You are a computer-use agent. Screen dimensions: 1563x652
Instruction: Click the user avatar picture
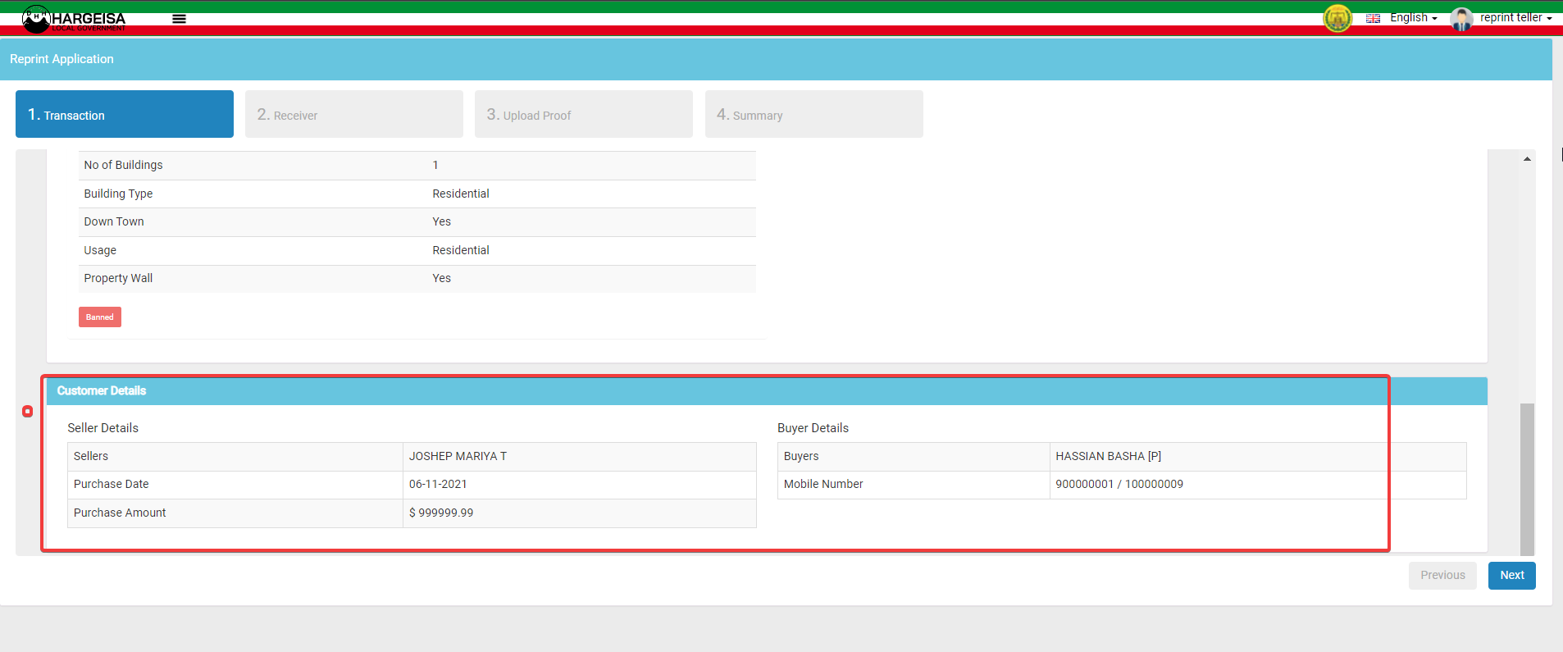click(1461, 18)
